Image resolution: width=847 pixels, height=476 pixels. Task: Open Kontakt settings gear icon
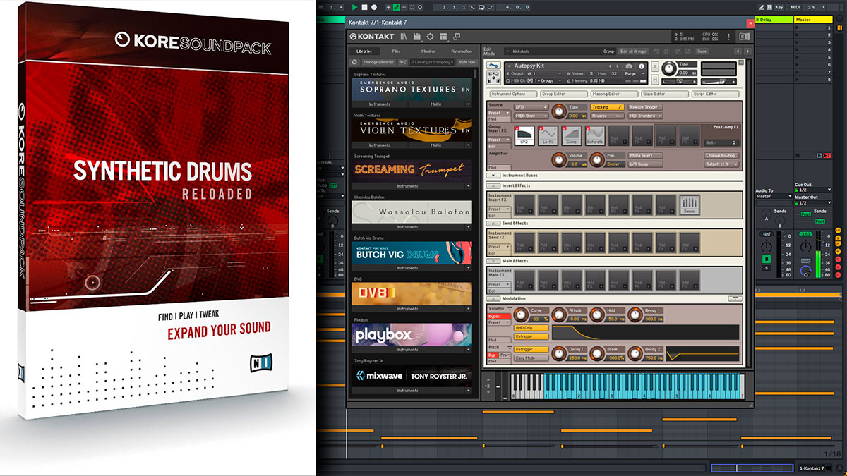coord(430,36)
